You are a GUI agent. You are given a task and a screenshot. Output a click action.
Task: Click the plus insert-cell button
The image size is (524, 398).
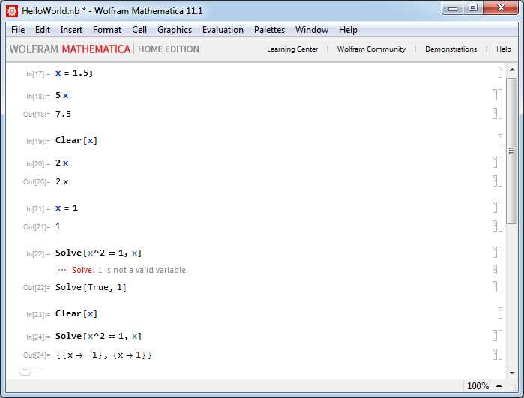[x=25, y=370]
